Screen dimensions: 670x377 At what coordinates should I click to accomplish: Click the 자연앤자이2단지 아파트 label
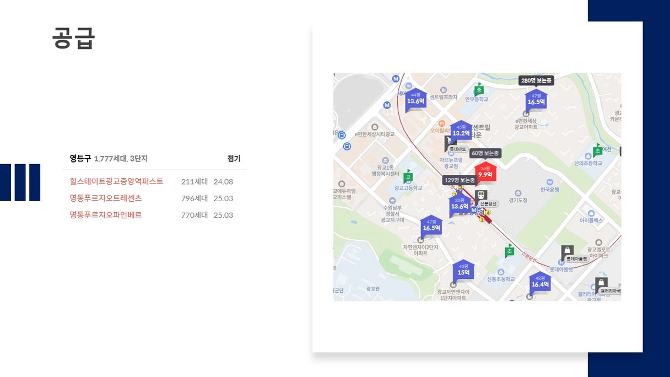point(420,250)
